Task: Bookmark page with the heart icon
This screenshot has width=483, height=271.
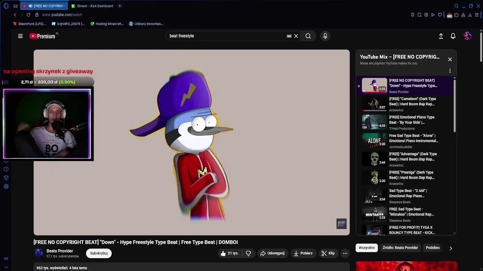Action: coord(440,15)
